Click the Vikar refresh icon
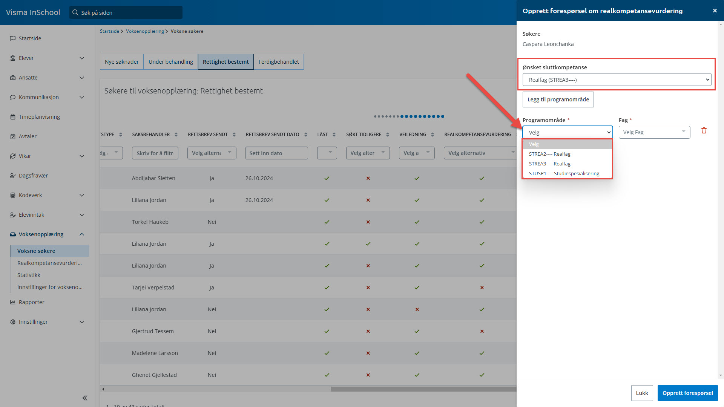724x407 pixels. (x=13, y=156)
